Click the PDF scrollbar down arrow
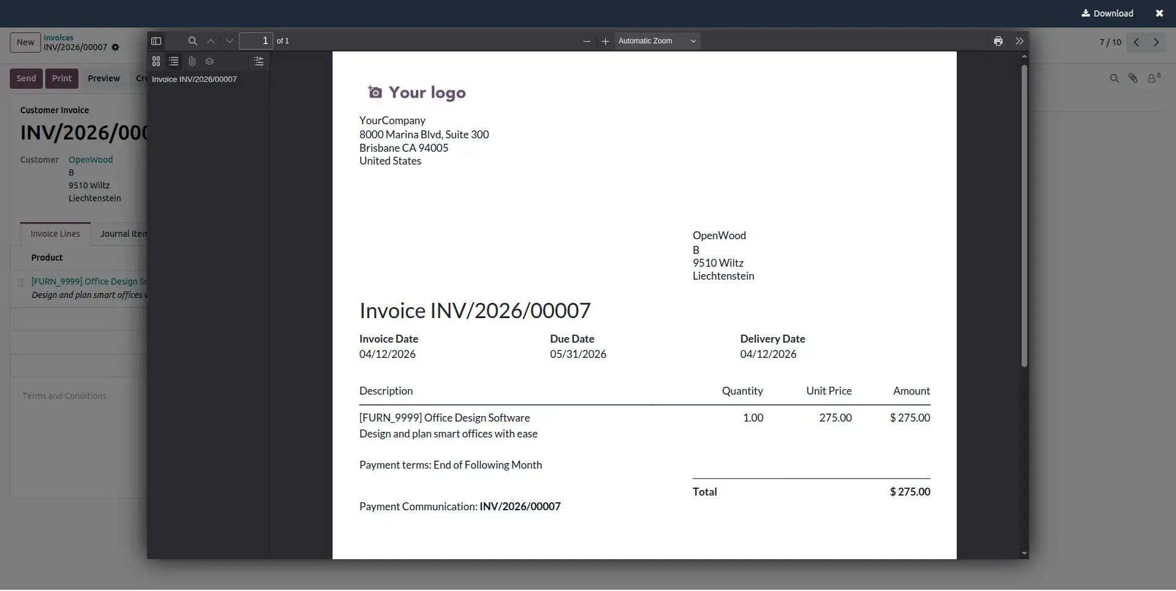Screen dimensions: 1176x591 click(x=1024, y=554)
